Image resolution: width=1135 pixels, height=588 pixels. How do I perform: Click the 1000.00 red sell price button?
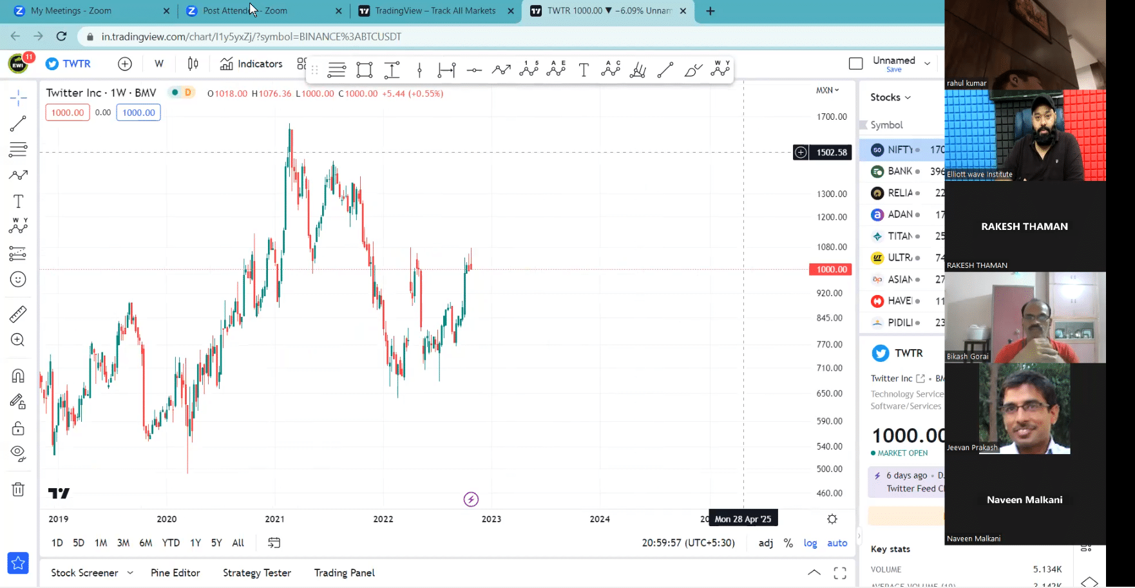[68, 113]
